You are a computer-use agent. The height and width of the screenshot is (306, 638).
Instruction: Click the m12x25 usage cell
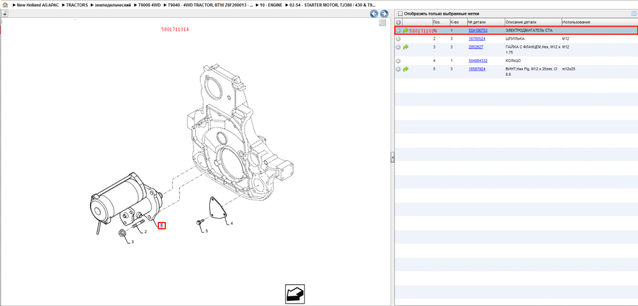[568, 69]
